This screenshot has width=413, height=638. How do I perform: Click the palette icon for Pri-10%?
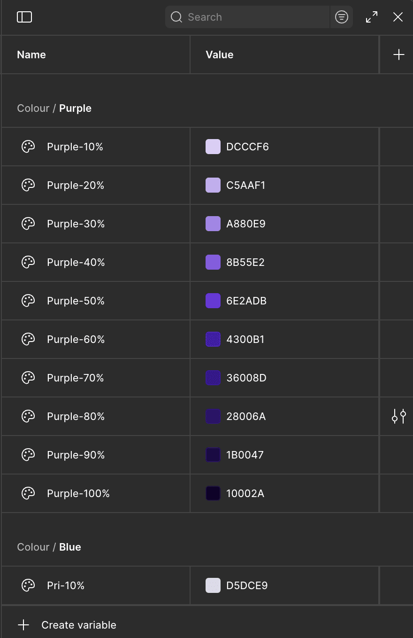[29, 585]
